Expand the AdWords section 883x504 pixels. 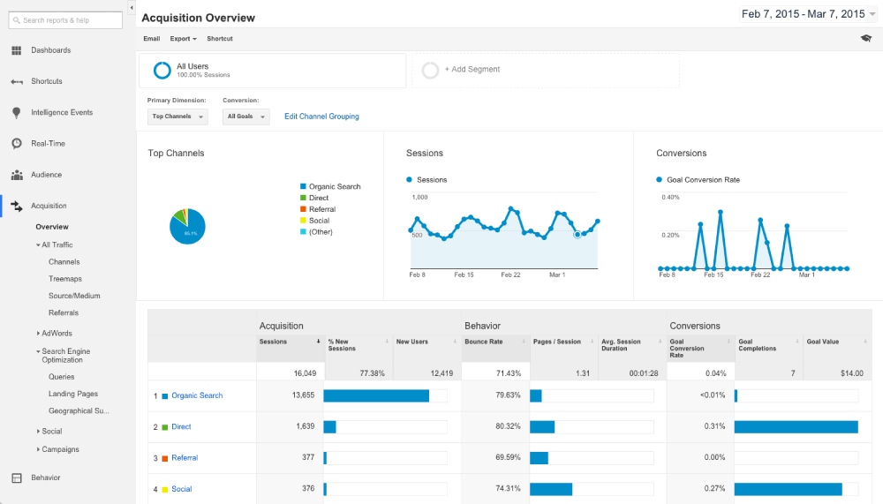[38, 334]
